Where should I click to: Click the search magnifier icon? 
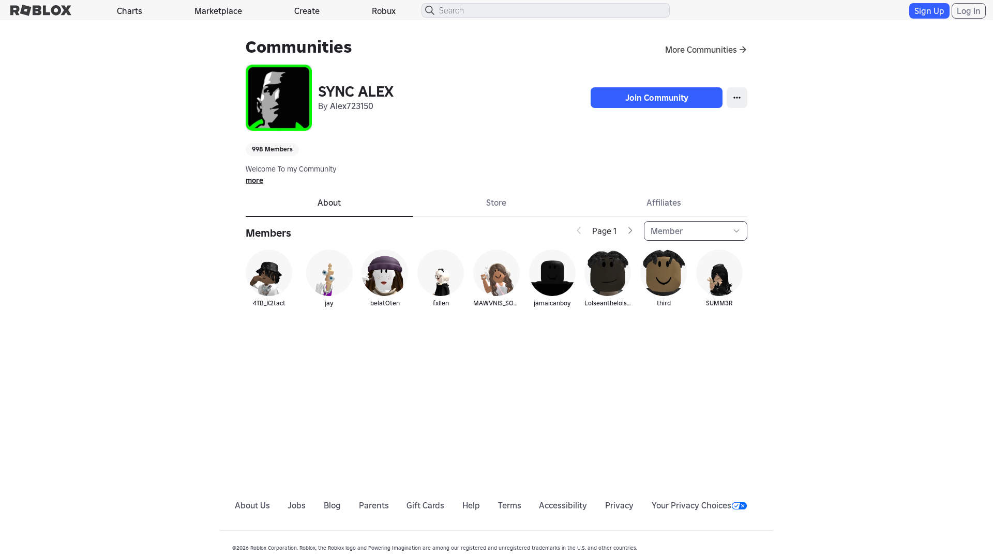click(x=430, y=10)
